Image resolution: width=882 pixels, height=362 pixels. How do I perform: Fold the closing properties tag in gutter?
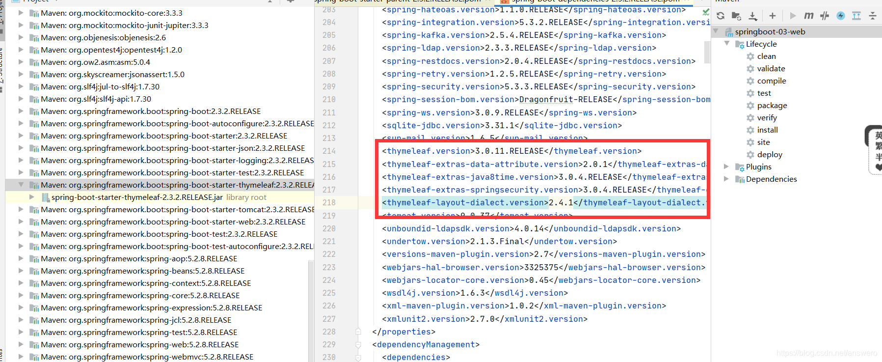[358, 332]
